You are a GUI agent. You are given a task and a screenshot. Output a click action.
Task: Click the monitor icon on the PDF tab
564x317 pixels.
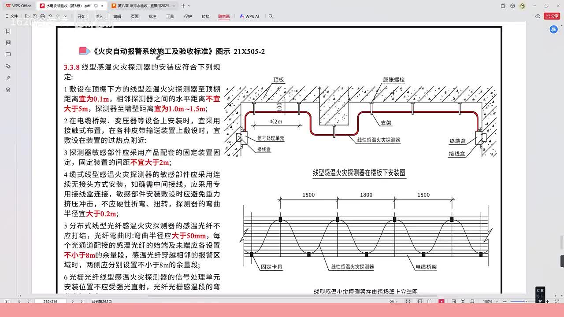(x=96, y=6)
